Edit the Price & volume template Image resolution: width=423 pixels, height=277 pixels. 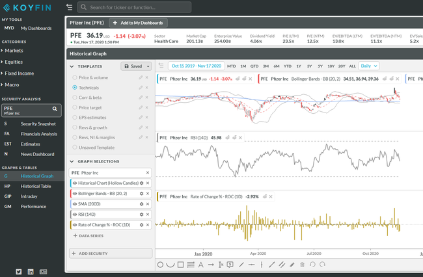141,77
